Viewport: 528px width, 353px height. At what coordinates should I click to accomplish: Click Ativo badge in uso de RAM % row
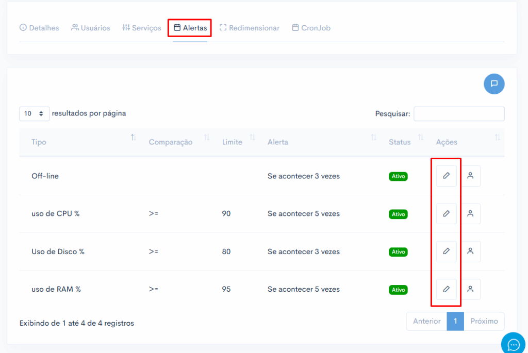398,290
